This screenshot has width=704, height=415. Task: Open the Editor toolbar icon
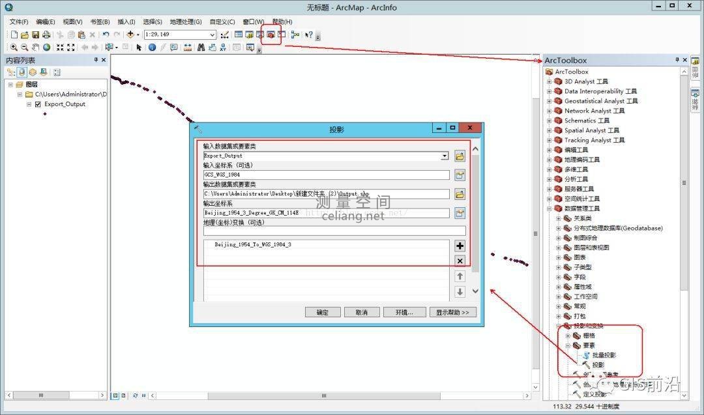(224, 35)
